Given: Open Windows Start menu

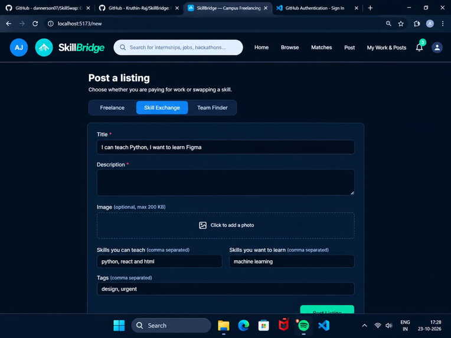Looking at the screenshot, I should point(119,326).
